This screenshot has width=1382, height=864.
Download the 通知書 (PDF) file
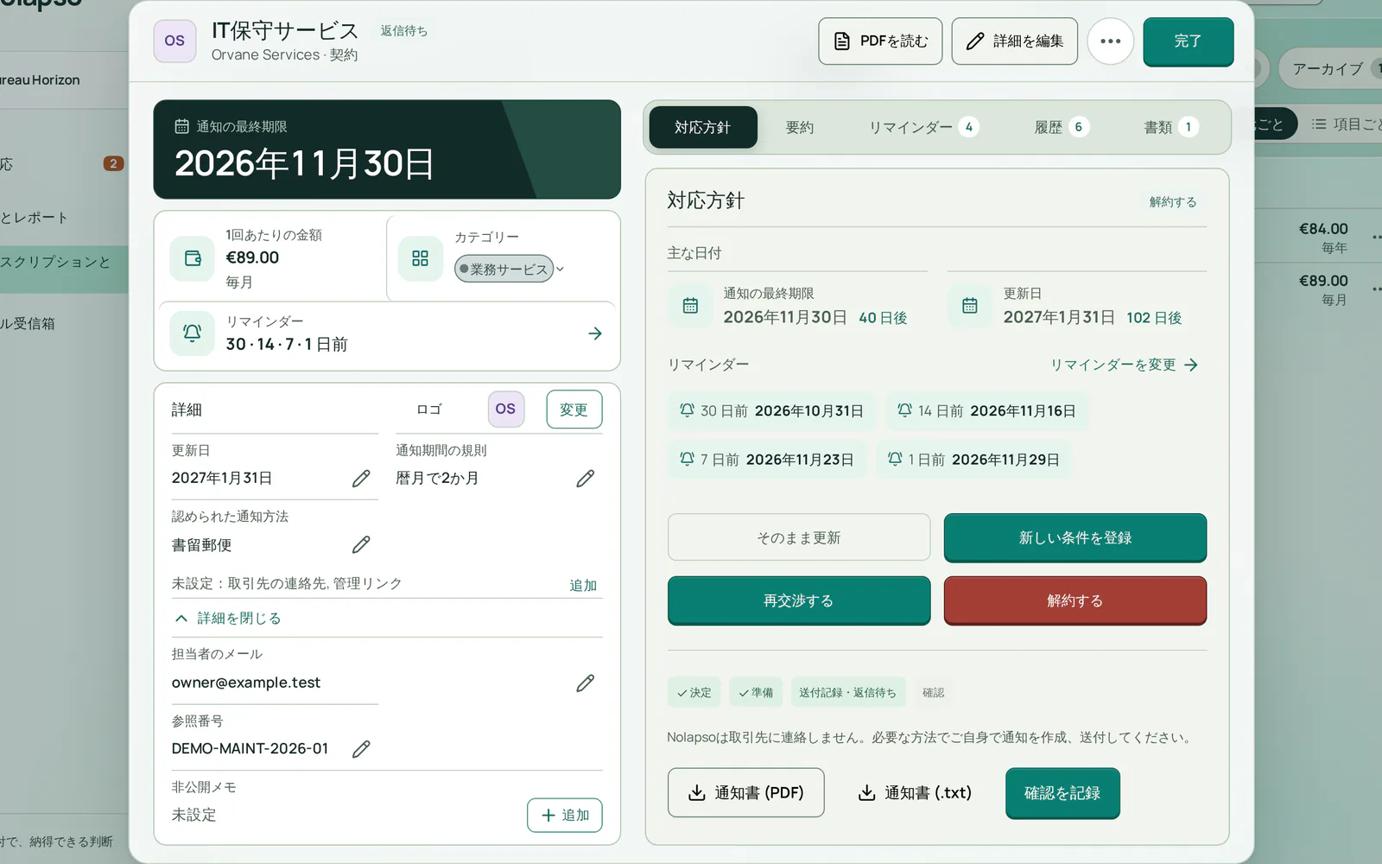click(746, 793)
